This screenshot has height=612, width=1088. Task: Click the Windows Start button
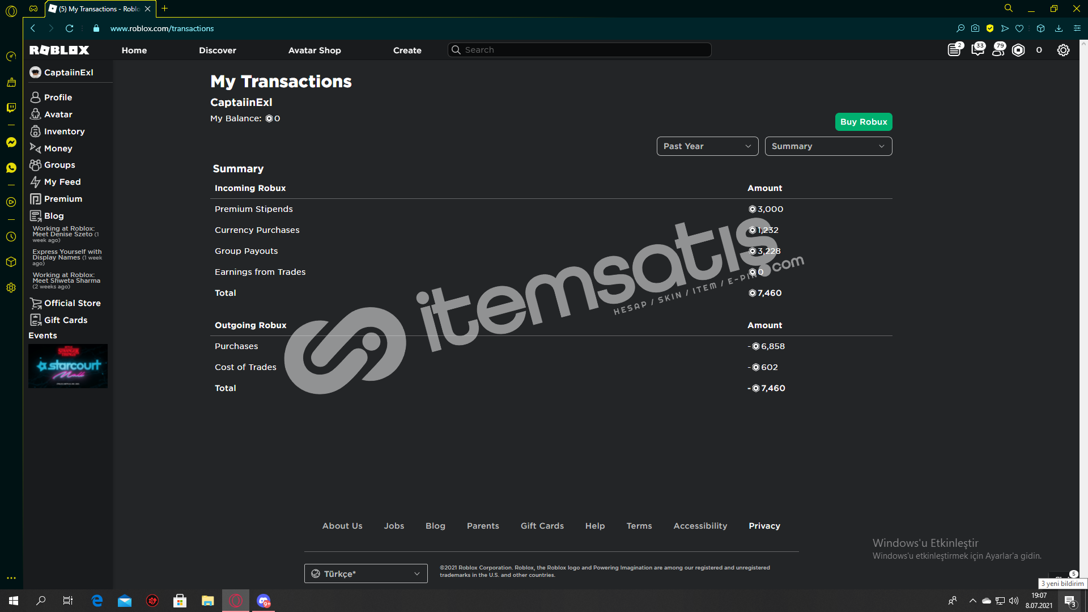(x=14, y=601)
